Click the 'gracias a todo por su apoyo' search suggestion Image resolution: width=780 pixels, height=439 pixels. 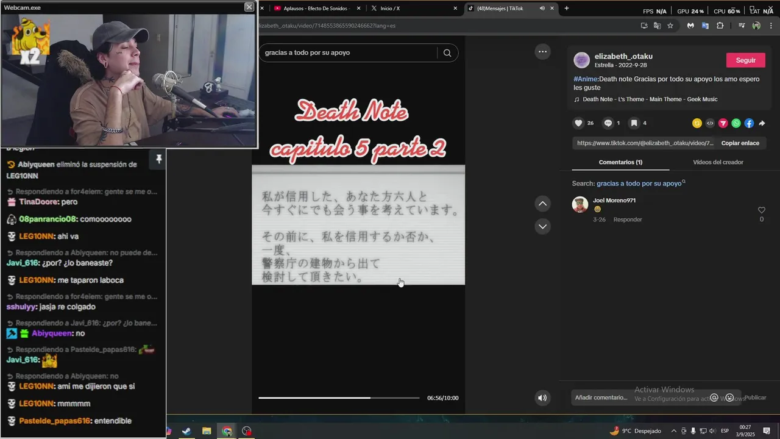(639, 184)
